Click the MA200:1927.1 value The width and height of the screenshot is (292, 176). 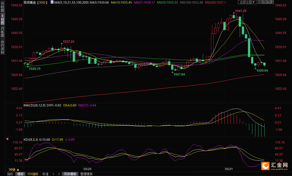pos(215,2)
